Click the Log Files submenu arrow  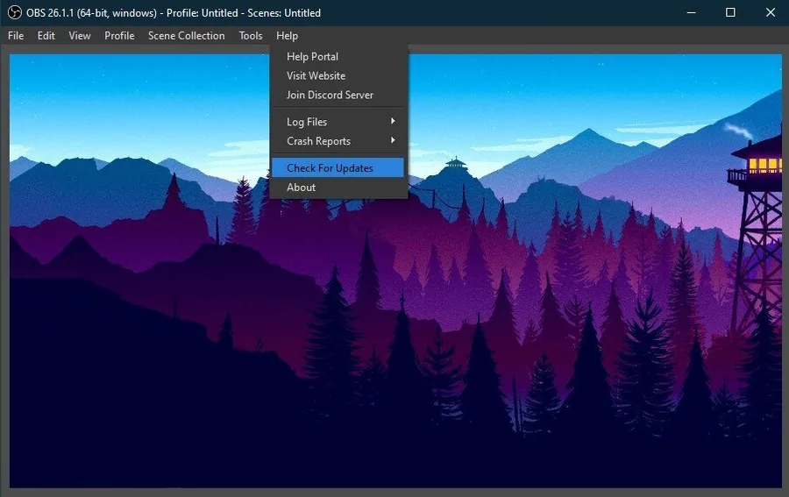[393, 121]
